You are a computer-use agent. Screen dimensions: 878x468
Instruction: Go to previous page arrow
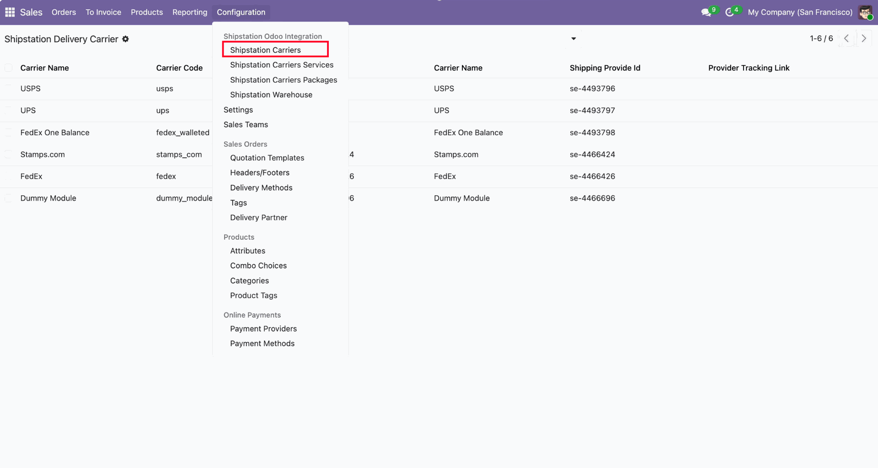pyautogui.click(x=846, y=38)
